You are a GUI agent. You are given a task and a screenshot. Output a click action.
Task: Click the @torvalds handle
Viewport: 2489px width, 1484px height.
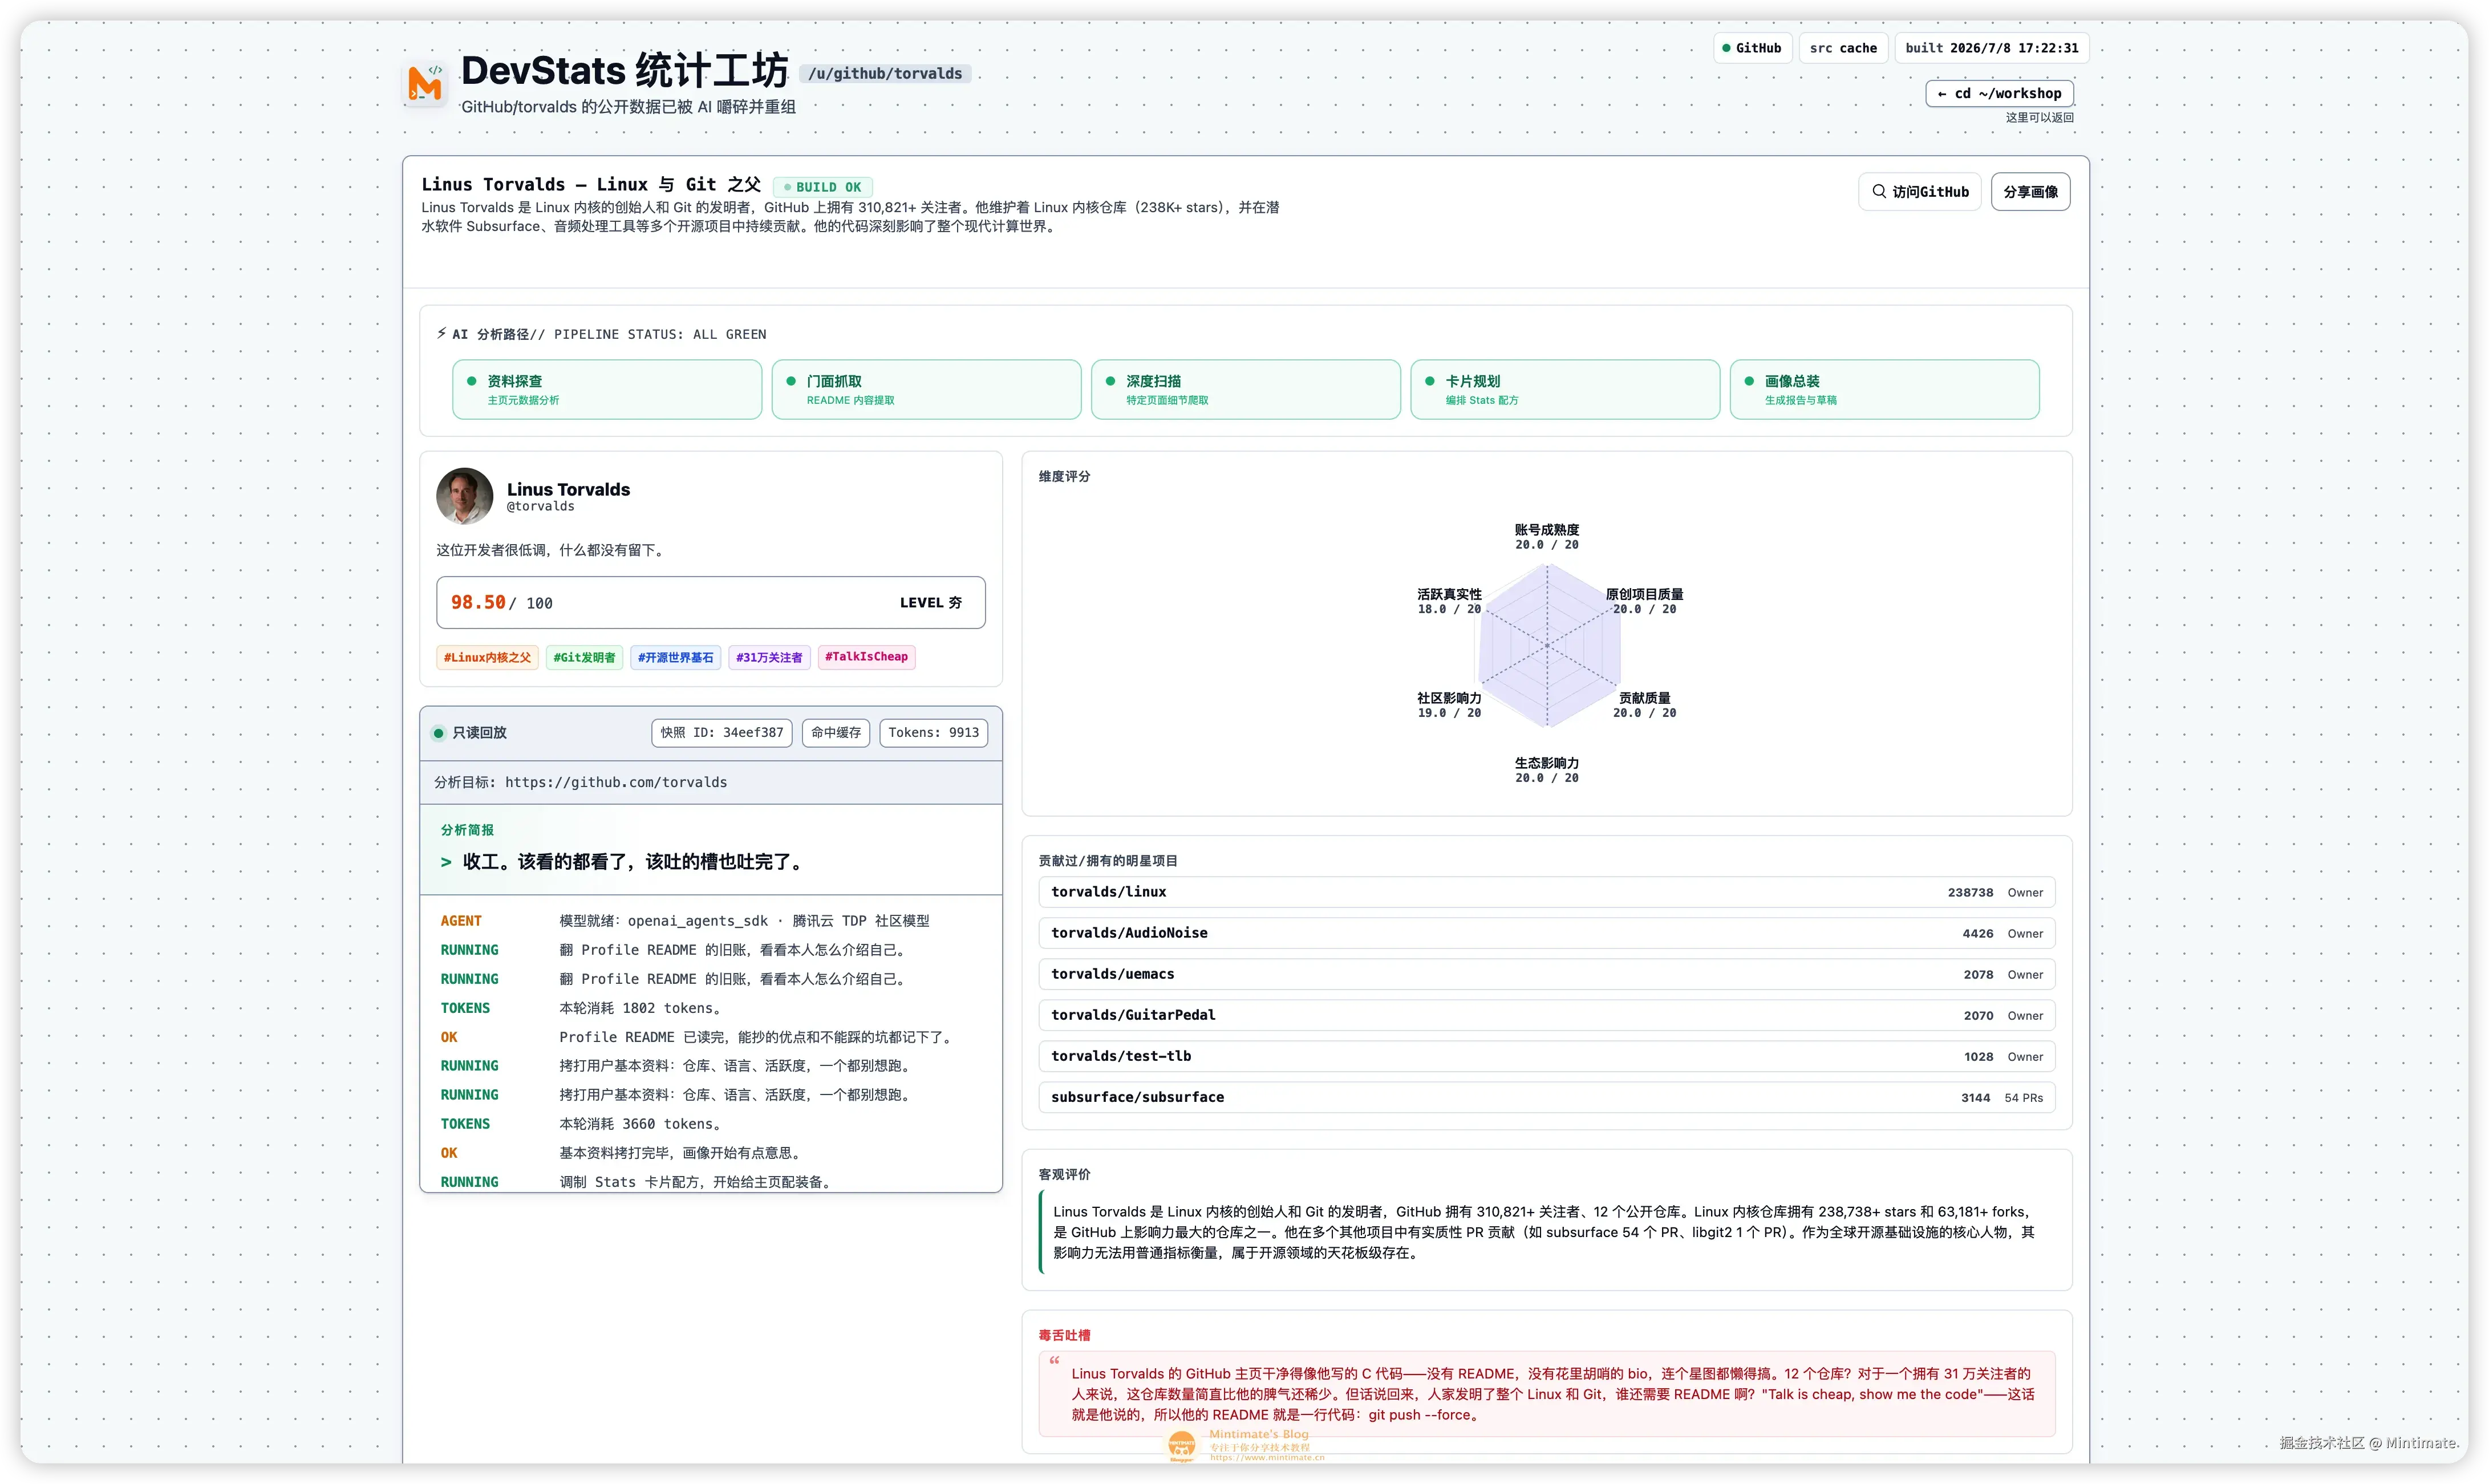[540, 507]
